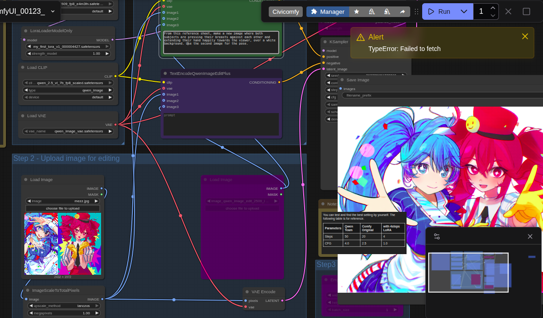The width and height of the screenshot is (543, 318).
Task: Open the LoRA file name combo box
Action: tap(68, 46)
